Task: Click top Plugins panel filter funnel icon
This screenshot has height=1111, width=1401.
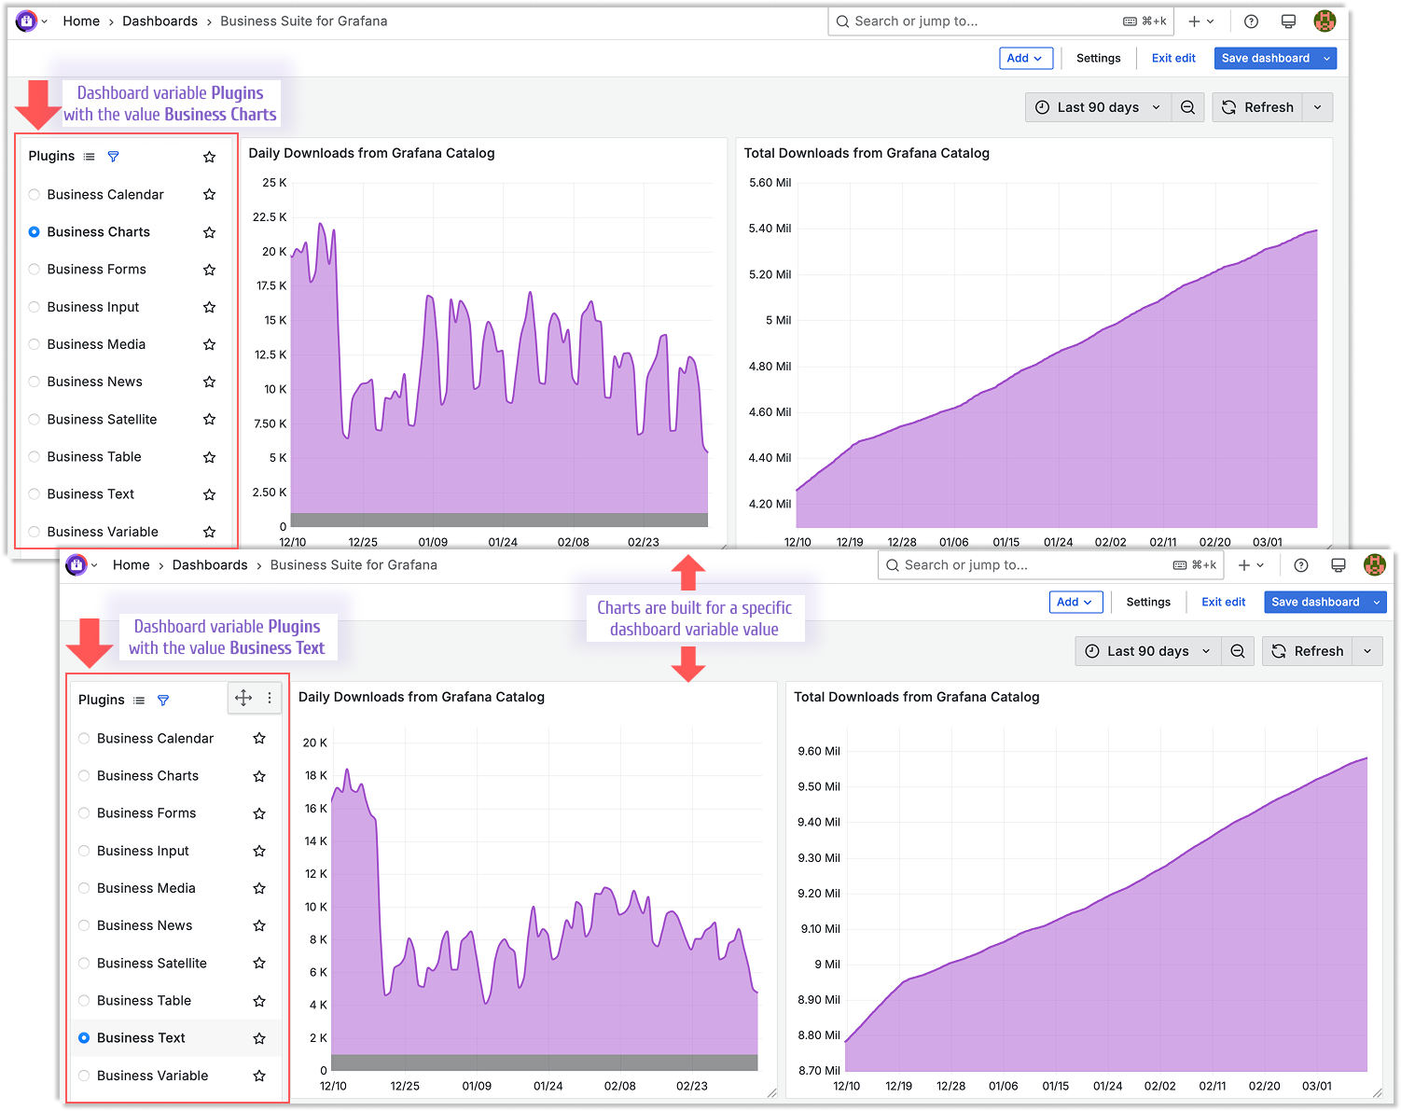Action: coord(113,157)
